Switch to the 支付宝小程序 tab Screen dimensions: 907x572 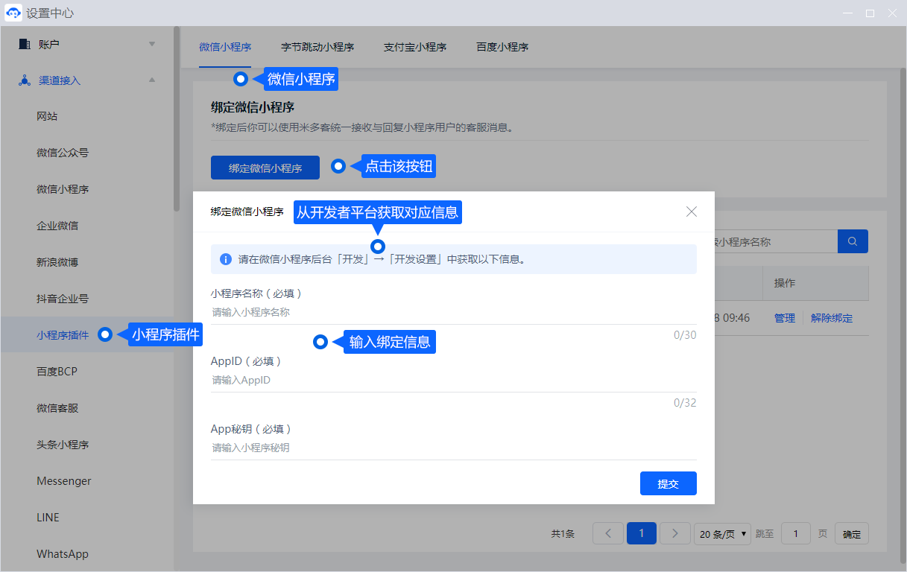(414, 47)
